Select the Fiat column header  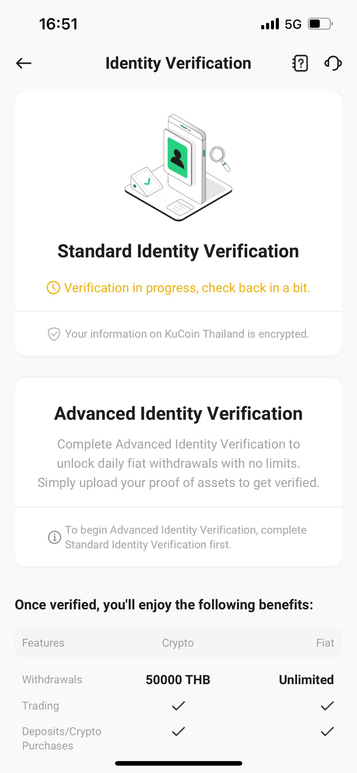[x=325, y=643]
